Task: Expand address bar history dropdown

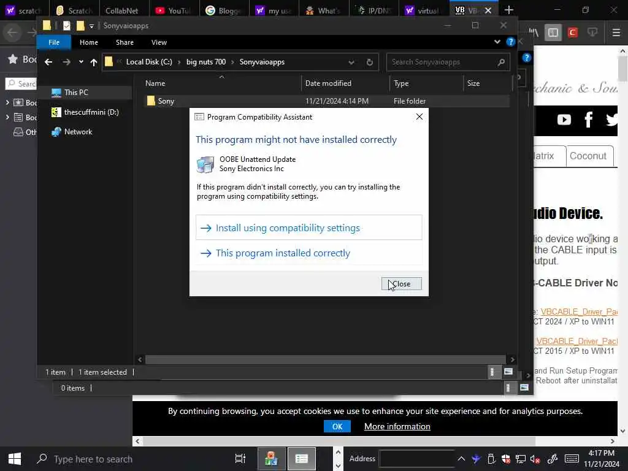Action: click(x=351, y=63)
